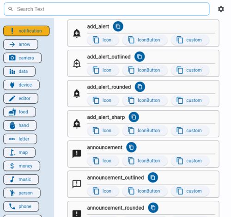Image resolution: width=231 pixels, height=217 pixels.
Task: Copy custom code for announcement
Action: point(190,161)
